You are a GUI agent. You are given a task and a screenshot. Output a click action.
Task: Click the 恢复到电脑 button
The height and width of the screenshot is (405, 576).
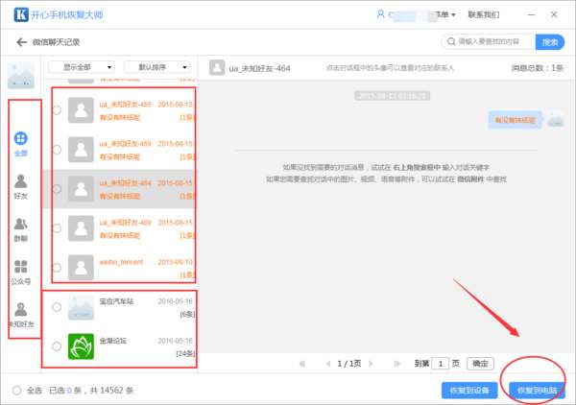pyautogui.click(x=537, y=390)
